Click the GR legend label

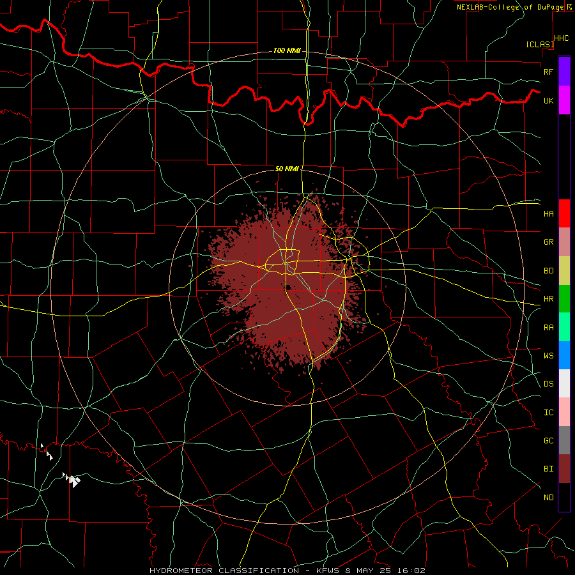point(548,242)
